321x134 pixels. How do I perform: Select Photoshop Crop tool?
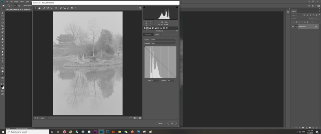coord(3,26)
